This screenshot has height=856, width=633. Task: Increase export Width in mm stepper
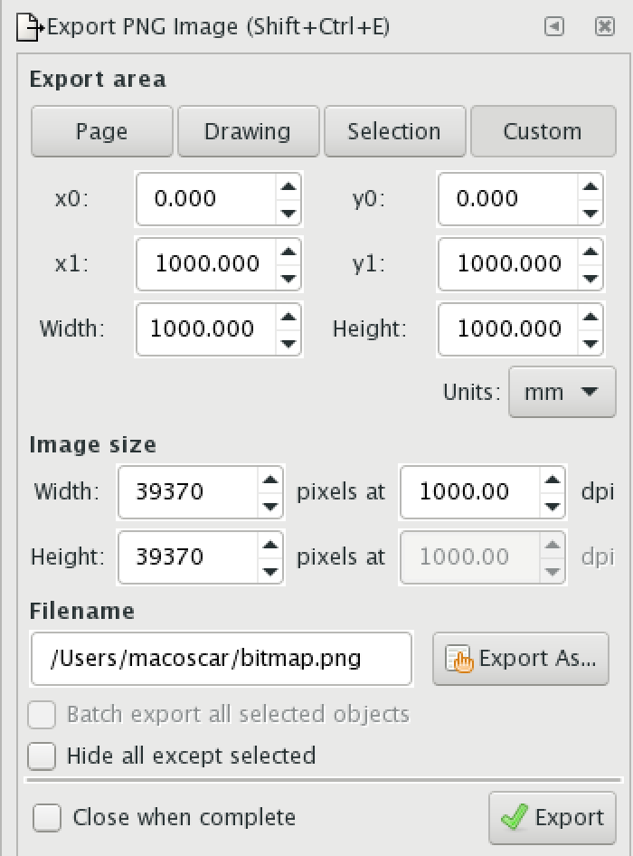(288, 319)
